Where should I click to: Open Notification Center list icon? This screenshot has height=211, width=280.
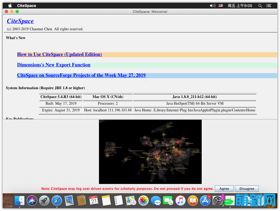(x=269, y=6)
